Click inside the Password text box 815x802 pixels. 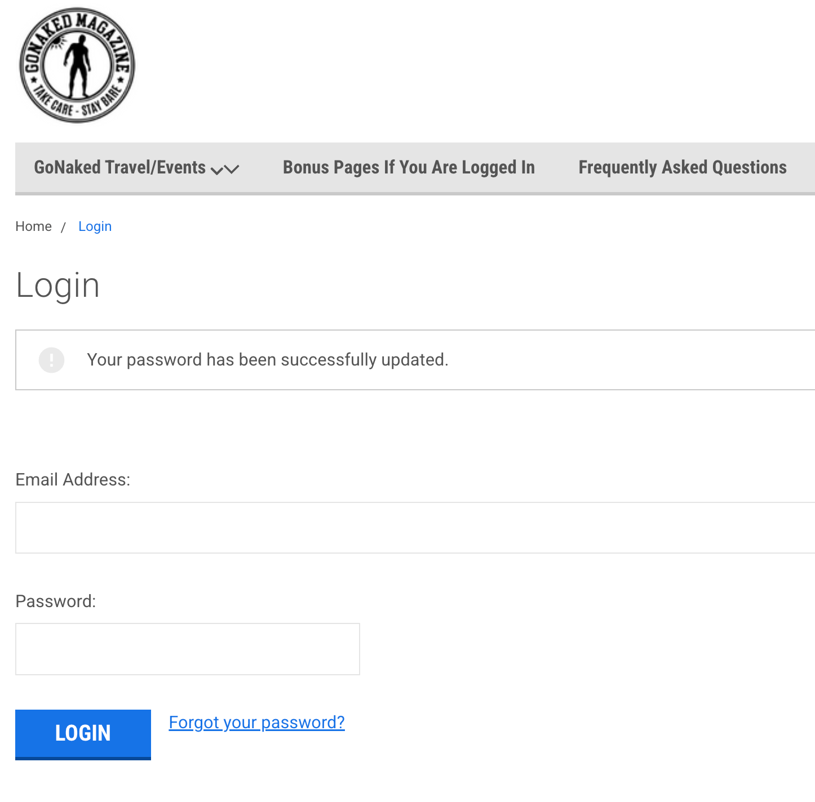pyautogui.click(x=187, y=649)
